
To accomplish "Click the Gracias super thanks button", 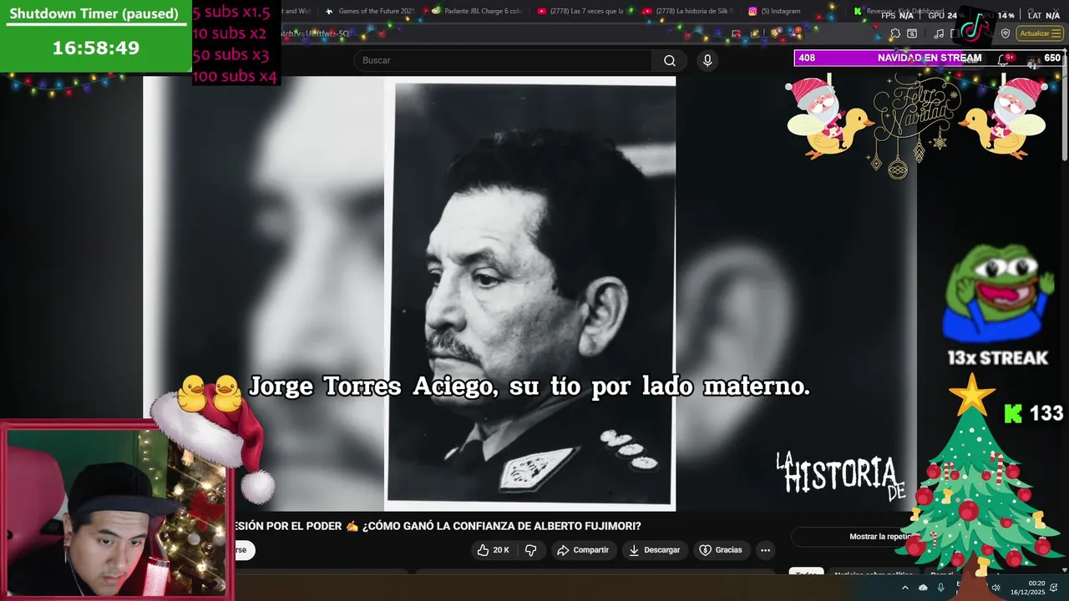I will (x=720, y=550).
